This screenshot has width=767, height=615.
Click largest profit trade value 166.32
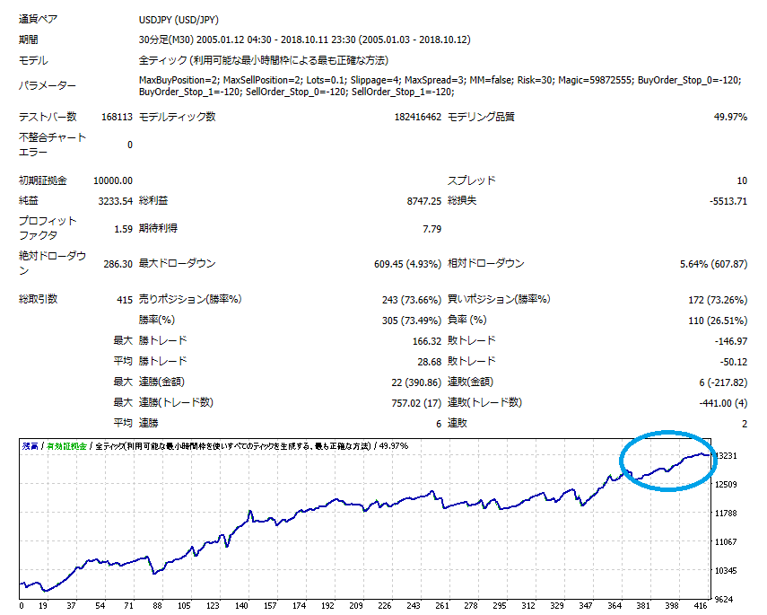[x=426, y=341]
